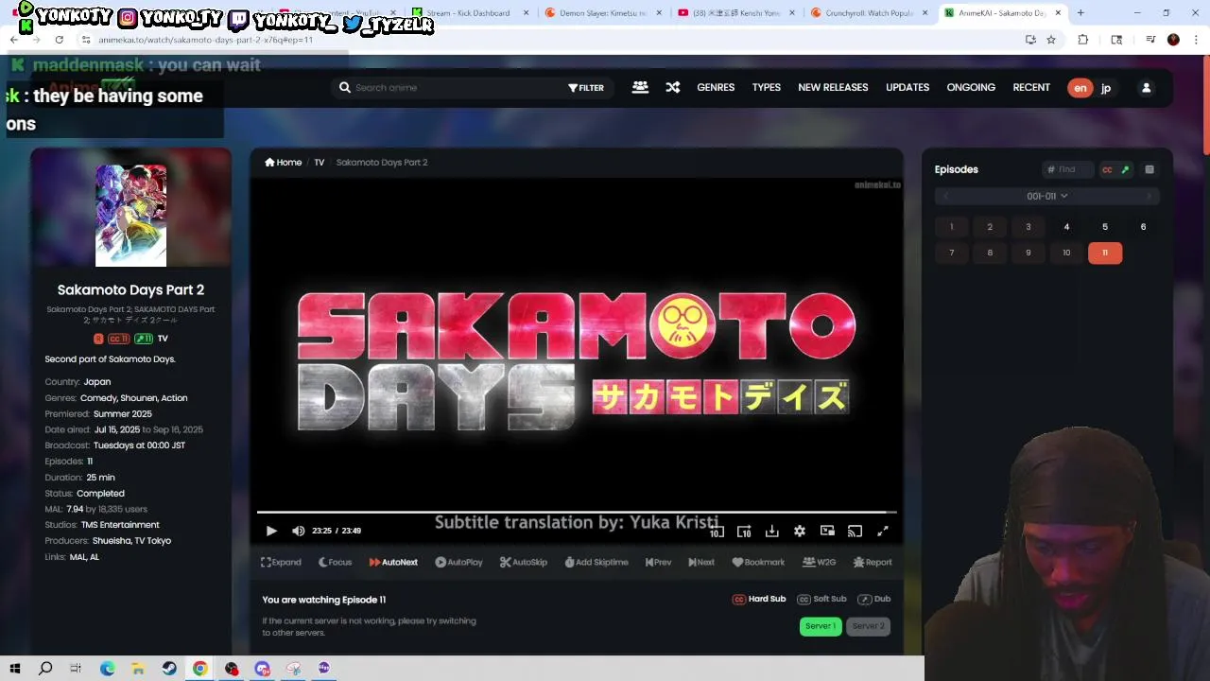
Task: Report a problem with the video
Action: [872, 562]
